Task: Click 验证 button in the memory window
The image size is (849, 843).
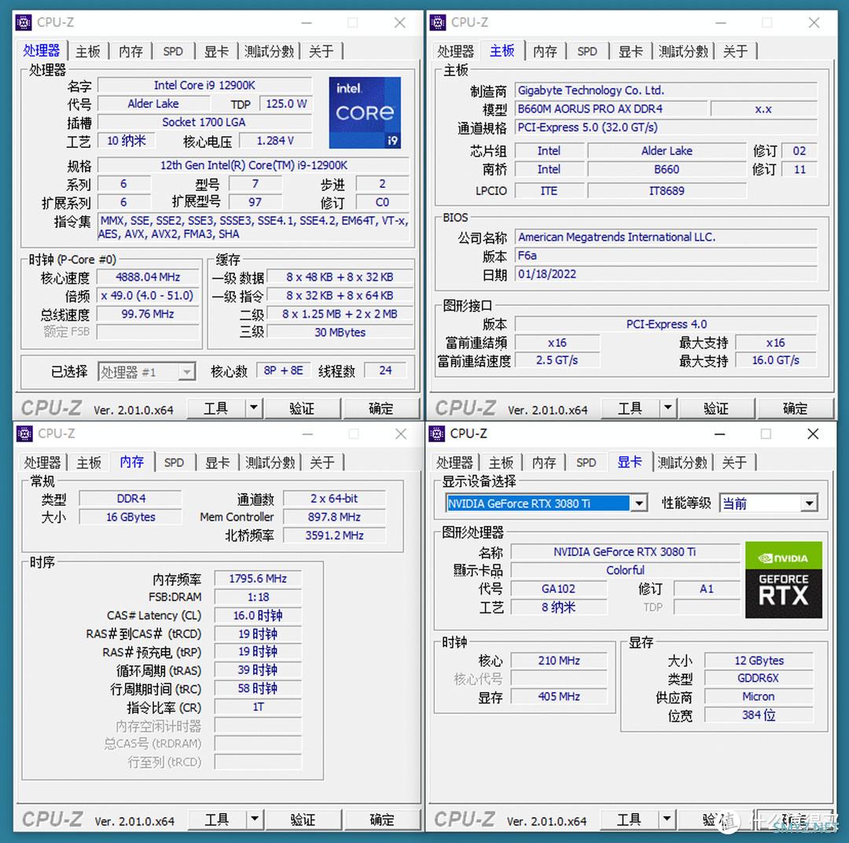Action: click(303, 819)
